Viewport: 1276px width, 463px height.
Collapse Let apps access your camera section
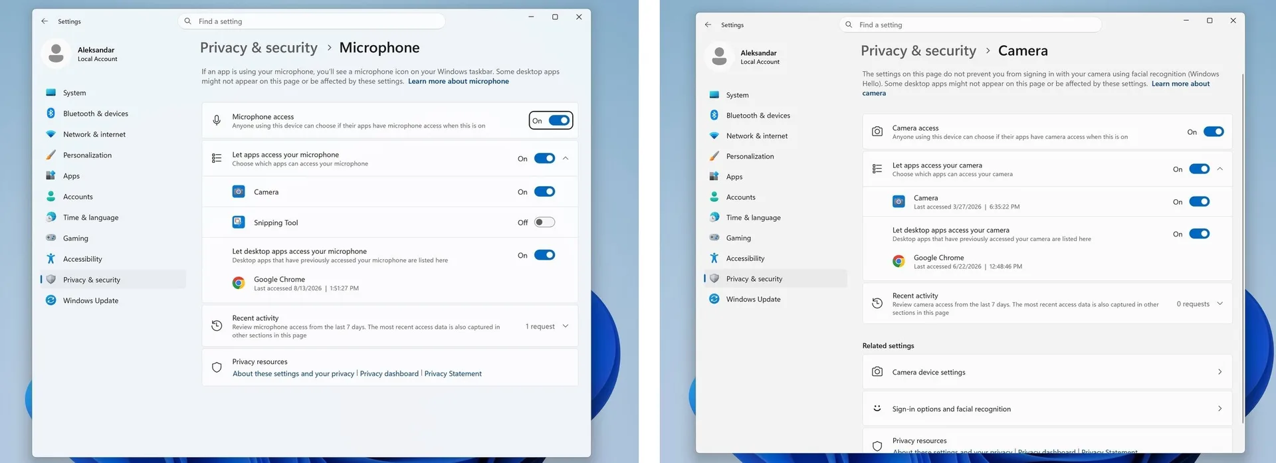click(1220, 169)
